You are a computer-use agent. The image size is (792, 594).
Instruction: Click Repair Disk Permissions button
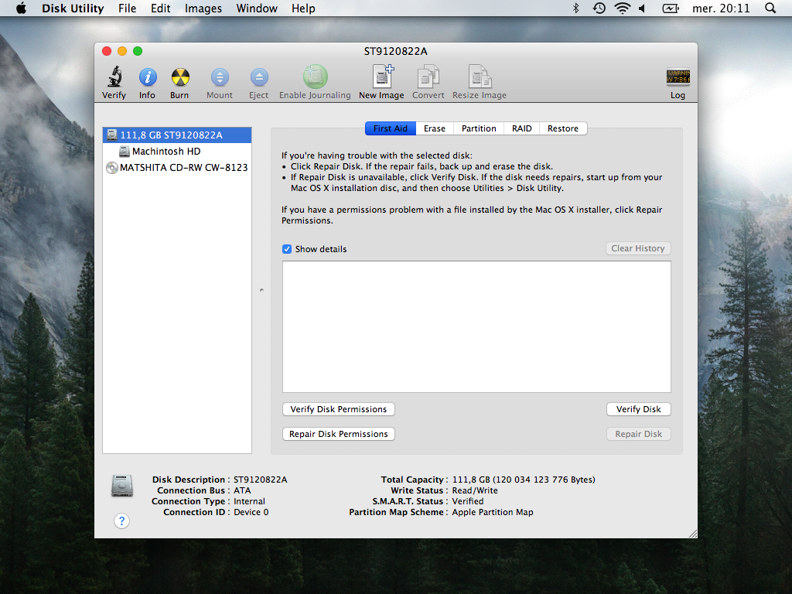pos(339,434)
